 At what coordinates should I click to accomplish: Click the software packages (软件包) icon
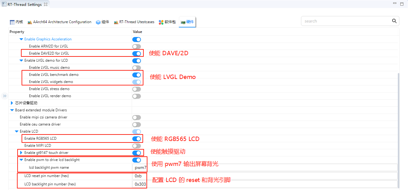(161, 22)
